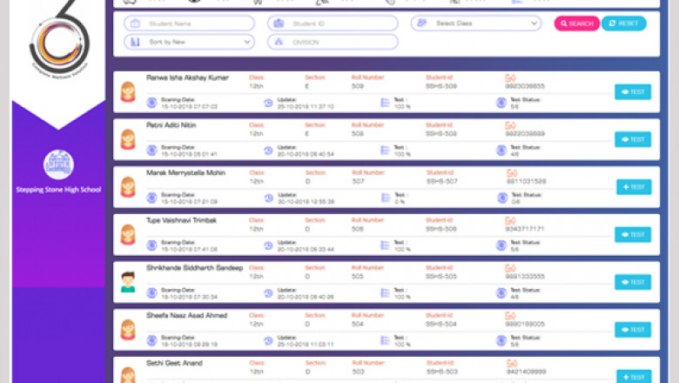This screenshot has height=383, width=679.
Task: Click the Reset button
Action: click(x=623, y=24)
